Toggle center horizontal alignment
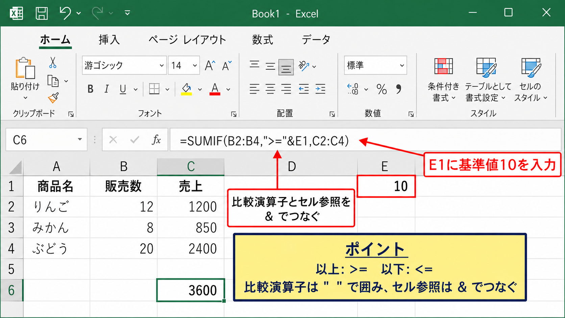Viewport: 565px width, 318px height. click(x=270, y=89)
